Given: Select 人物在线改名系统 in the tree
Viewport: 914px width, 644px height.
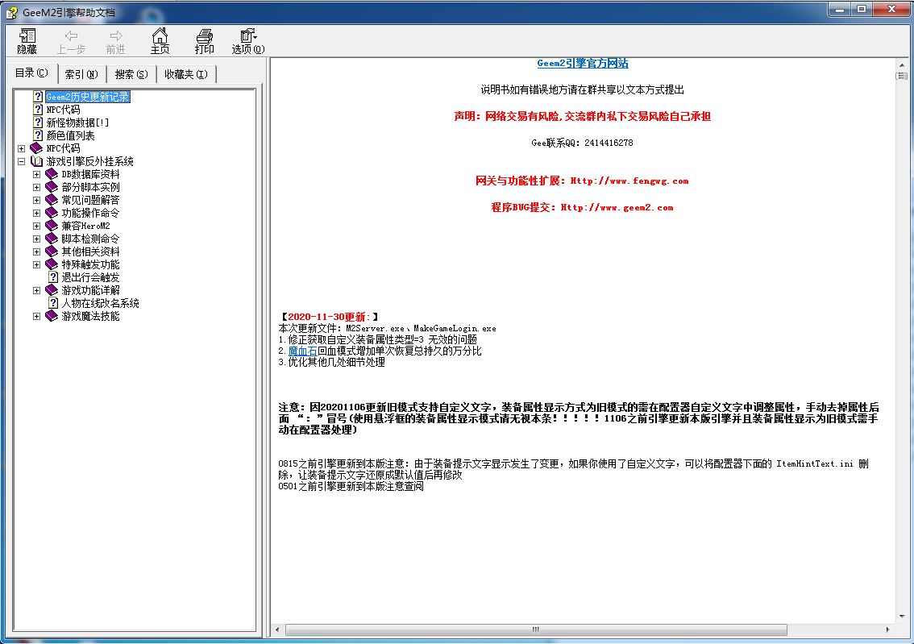Looking at the screenshot, I should (100, 303).
